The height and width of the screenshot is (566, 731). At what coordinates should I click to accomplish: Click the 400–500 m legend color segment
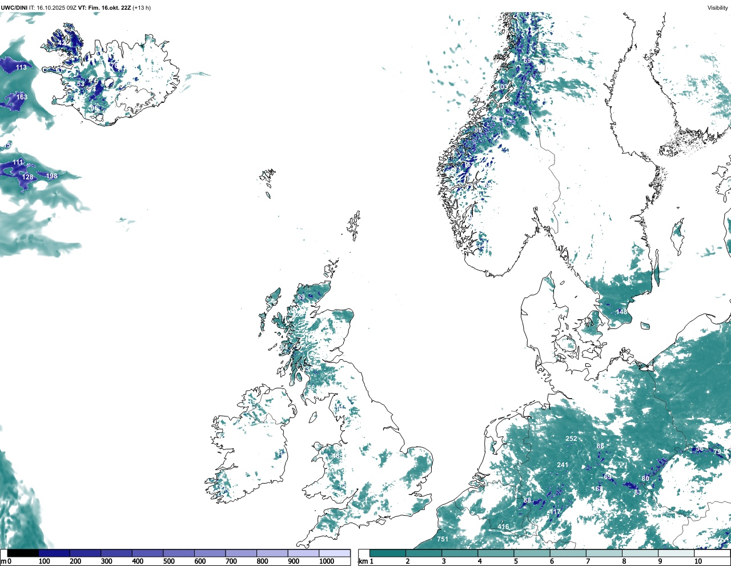point(147,553)
